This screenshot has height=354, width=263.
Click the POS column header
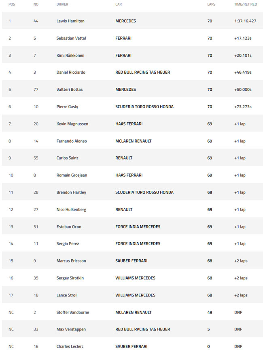point(12,4)
